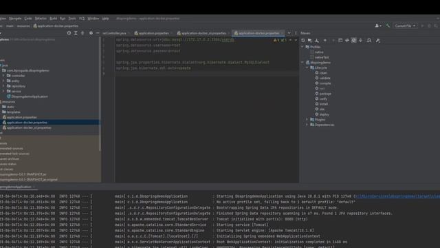Viewport: 440px width, 248px height.
Task: Click the build hammer icon
Action: (388, 26)
